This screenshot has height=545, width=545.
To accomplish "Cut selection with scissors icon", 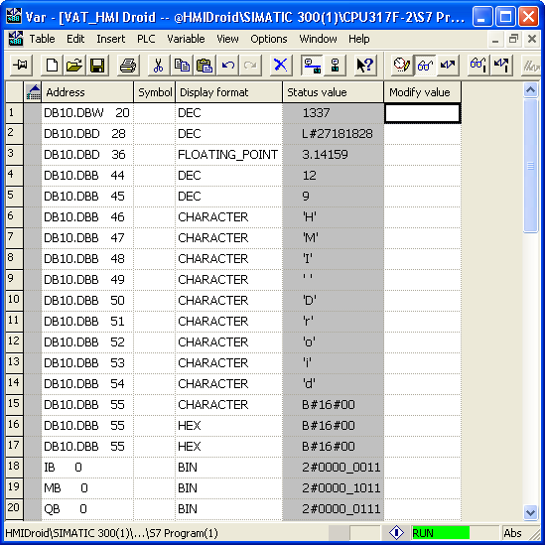I will pos(159,65).
